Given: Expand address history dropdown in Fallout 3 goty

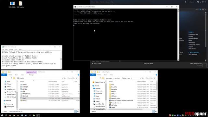Looking at the screenshot, I should point(141,78).
